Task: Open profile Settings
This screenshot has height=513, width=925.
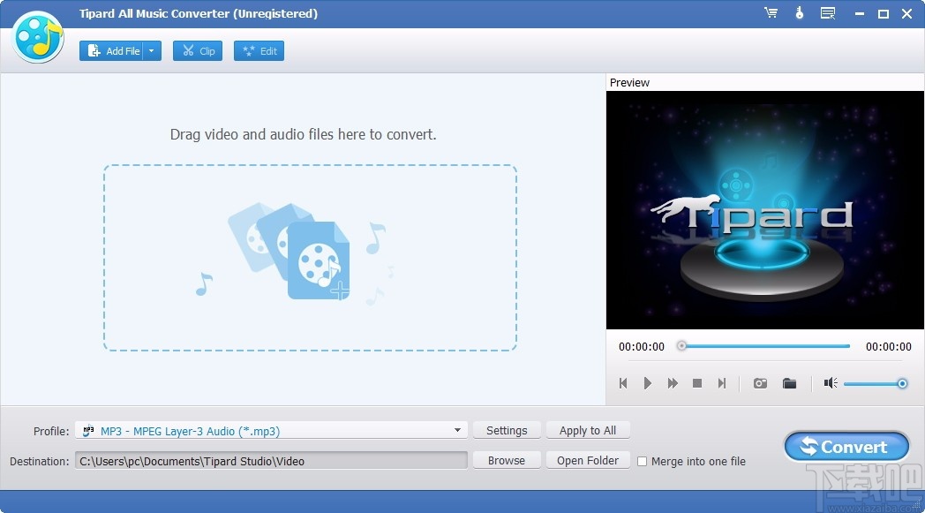Action: pyautogui.click(x=507, y=430)
